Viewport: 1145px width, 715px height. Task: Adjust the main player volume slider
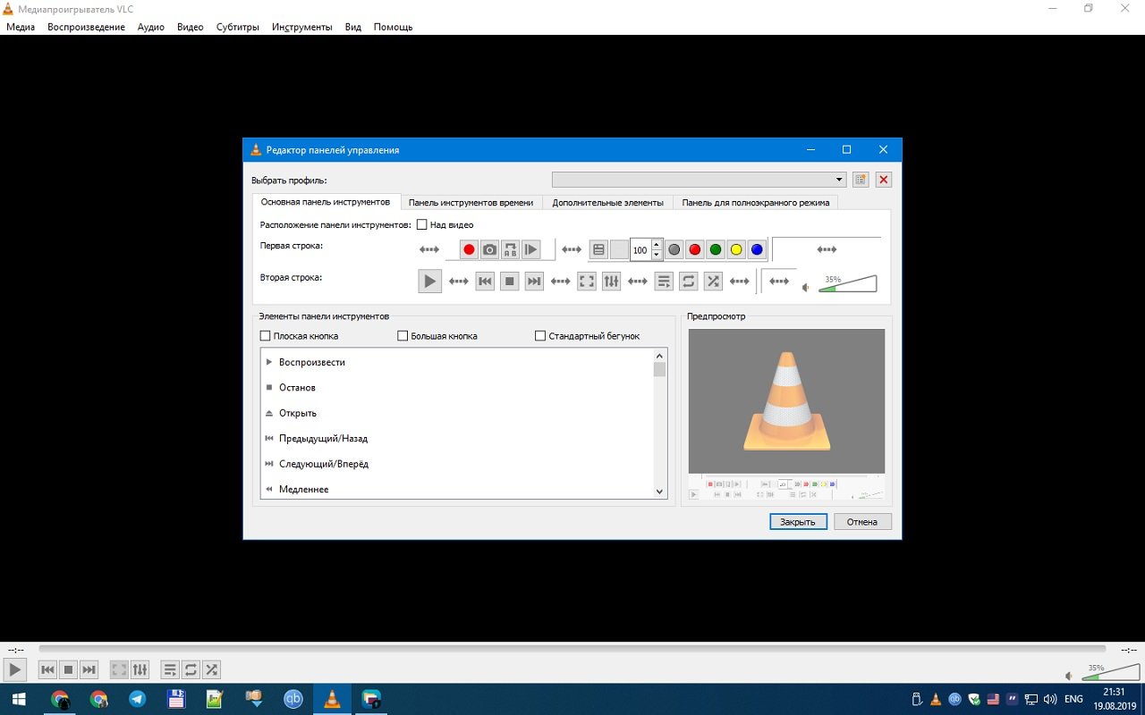pyautogui.click(x=1108, y=675)
